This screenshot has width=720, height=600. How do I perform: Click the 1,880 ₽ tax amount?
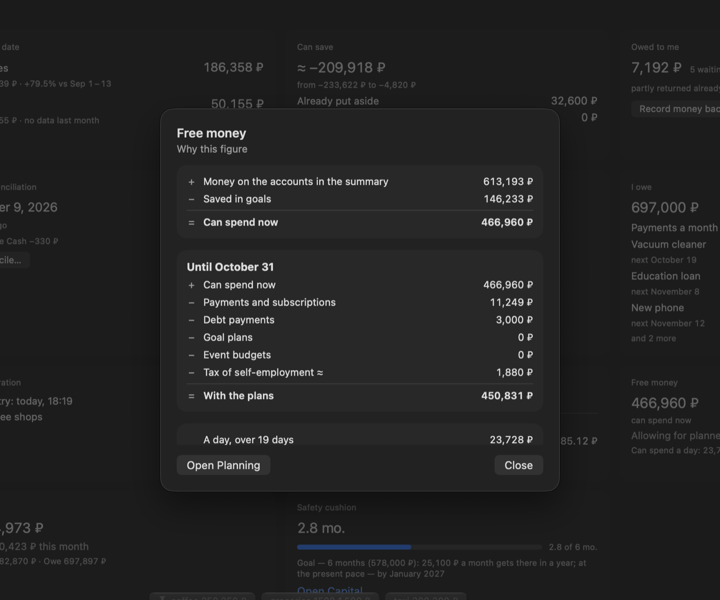coord(514,373)
